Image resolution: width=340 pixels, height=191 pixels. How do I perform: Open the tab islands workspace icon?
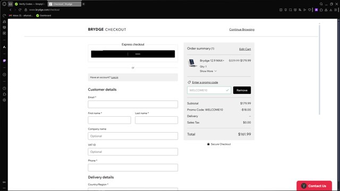(x=11, y=4)
